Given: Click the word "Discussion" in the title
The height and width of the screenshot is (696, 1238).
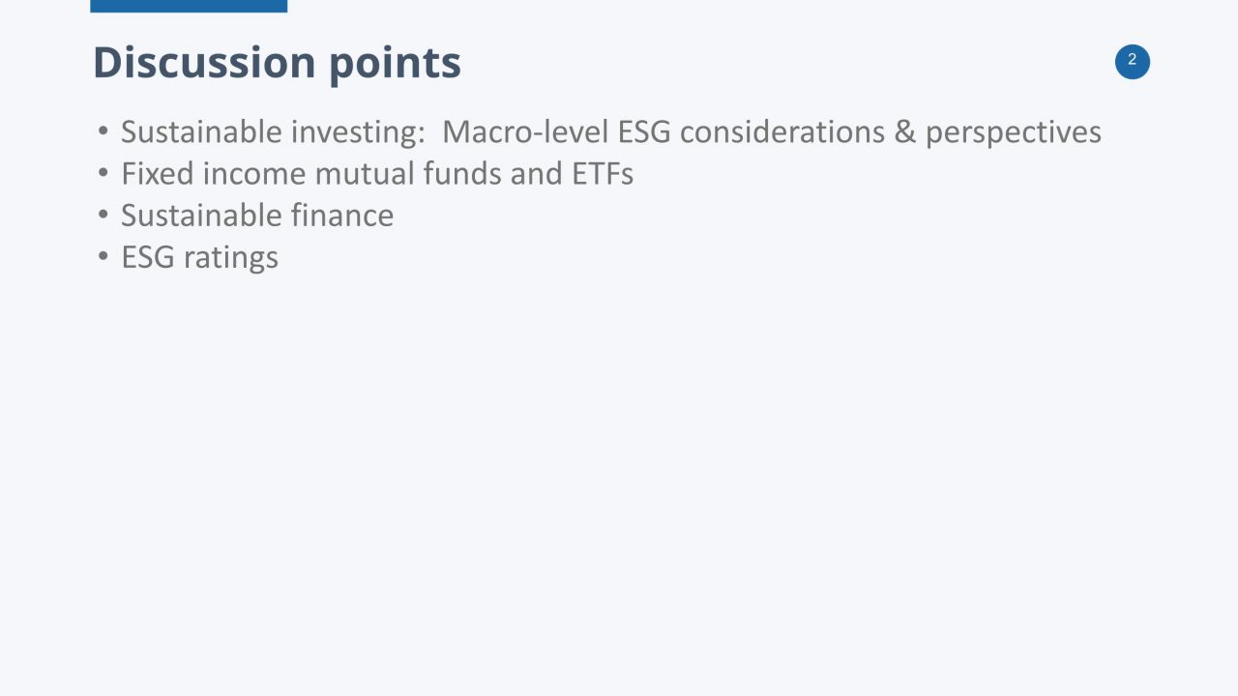Looking at the screenshot, I should [x=203, y=63].
